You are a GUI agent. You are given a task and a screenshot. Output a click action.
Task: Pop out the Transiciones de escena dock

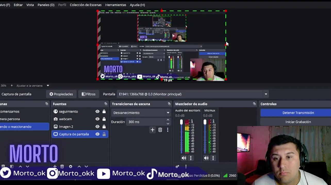169,104
